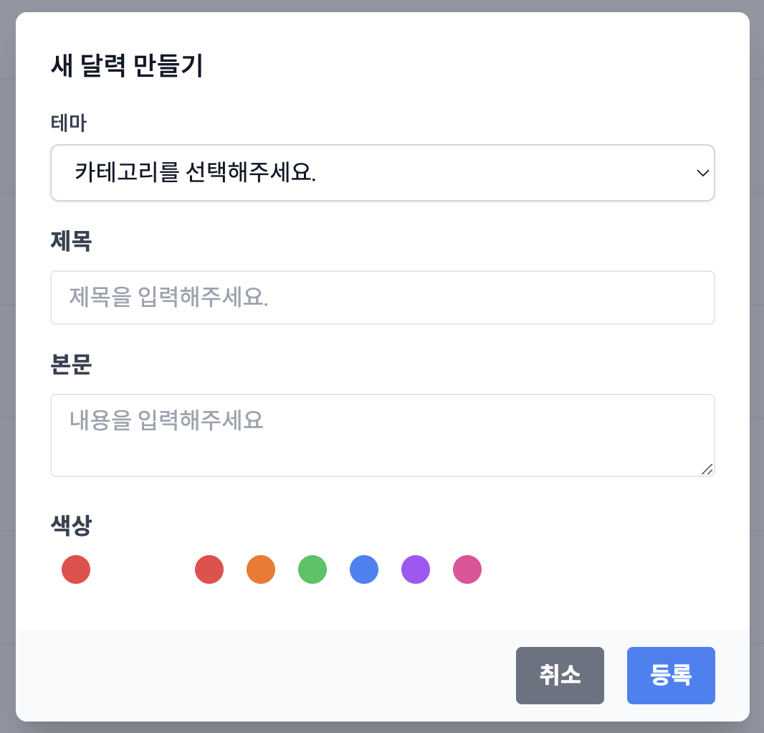Click the 테마 field label

tap(68, 123)
